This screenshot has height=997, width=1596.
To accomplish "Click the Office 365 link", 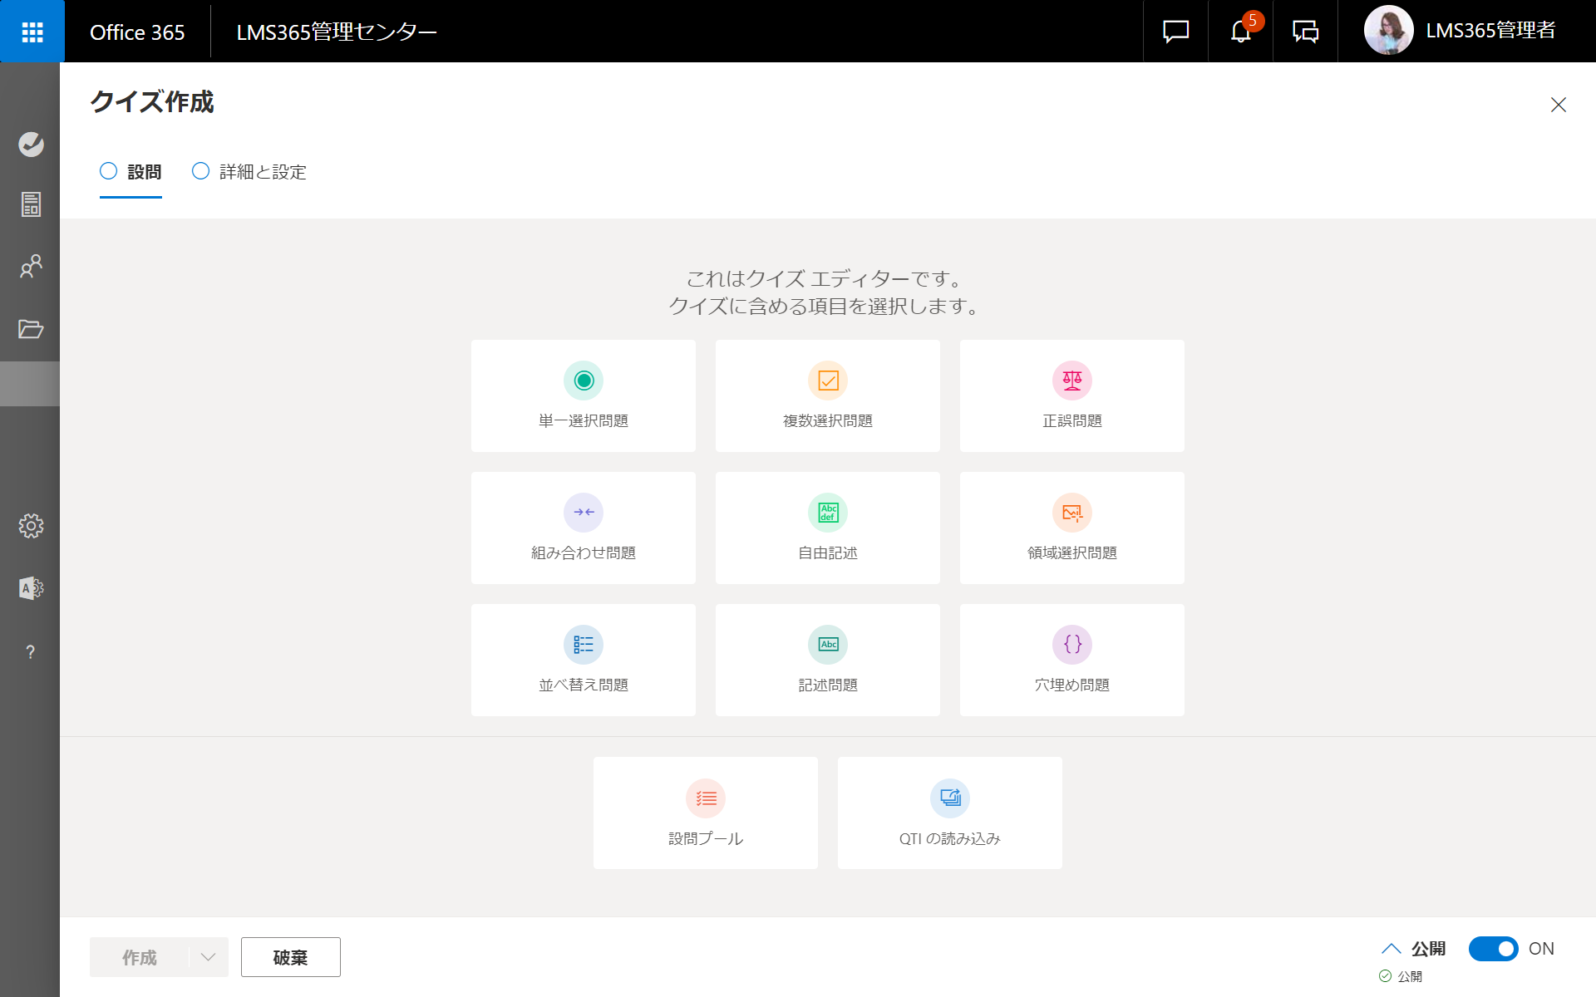I will pos(137,32).
